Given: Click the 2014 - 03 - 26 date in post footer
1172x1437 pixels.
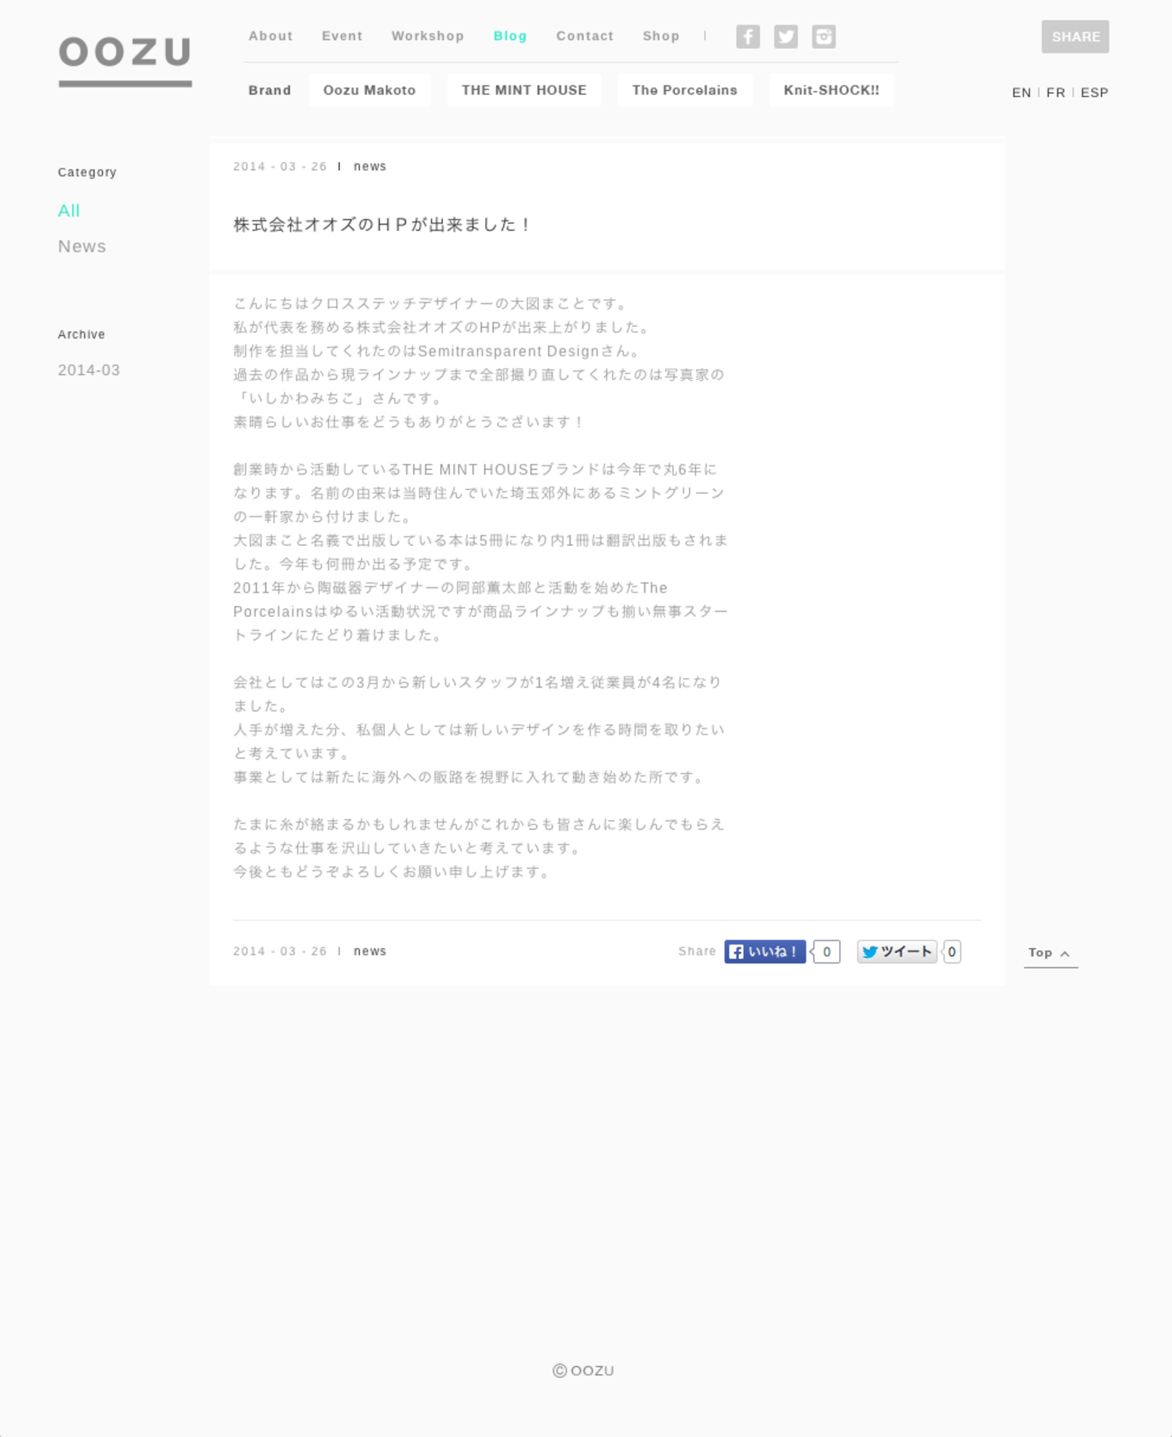Looking at the screenshot, I should pyautogui.click(x=280, y=951).
